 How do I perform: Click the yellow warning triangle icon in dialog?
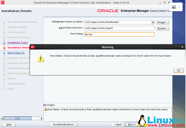(x=41, y=58)
